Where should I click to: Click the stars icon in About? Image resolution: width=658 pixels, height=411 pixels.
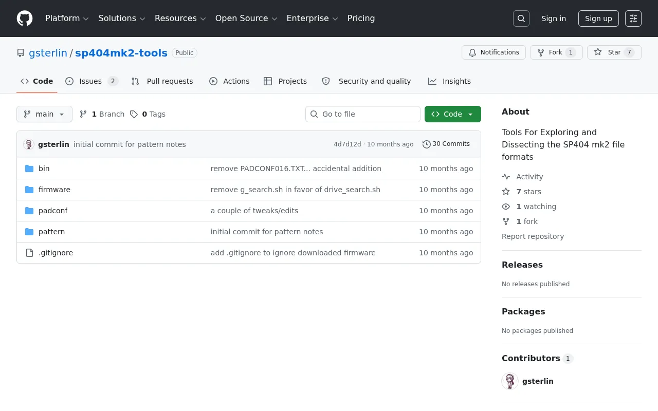(x=506, y=192)
